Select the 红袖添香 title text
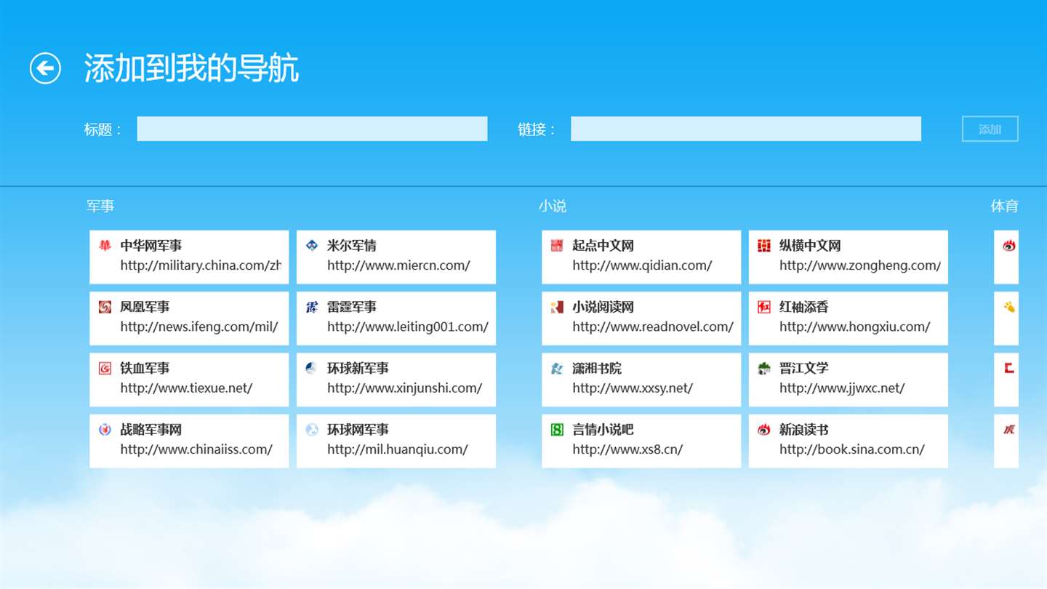 tap(804, 307)
